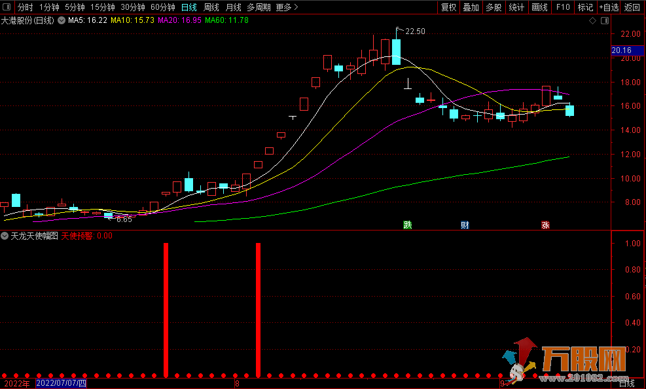
Task: Switch to 月线 monthly chart
Action: (234, 7)
